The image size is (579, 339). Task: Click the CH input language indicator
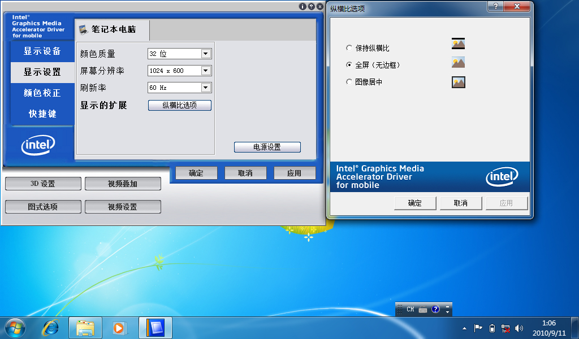[x=411, y=310]
